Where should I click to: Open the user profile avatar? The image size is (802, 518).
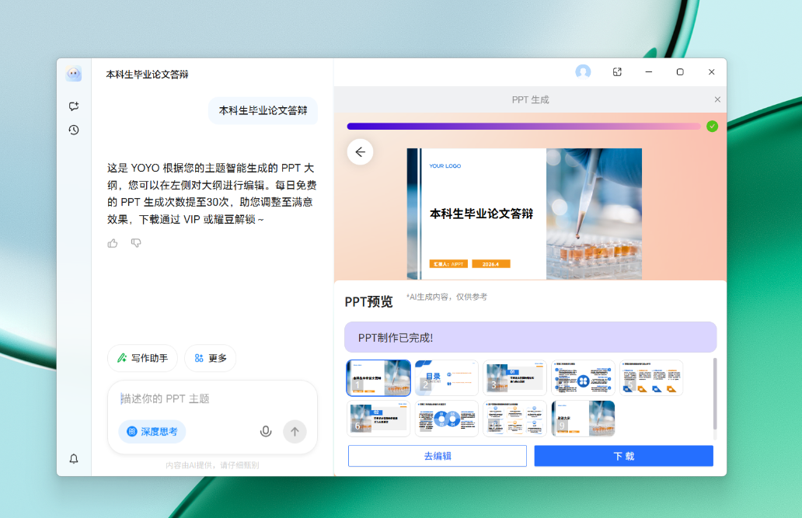pyautogui.click(x=583, y=72)
